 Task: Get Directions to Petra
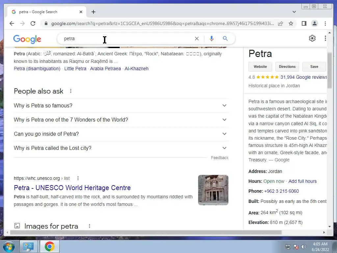click(x=287, y=67)
